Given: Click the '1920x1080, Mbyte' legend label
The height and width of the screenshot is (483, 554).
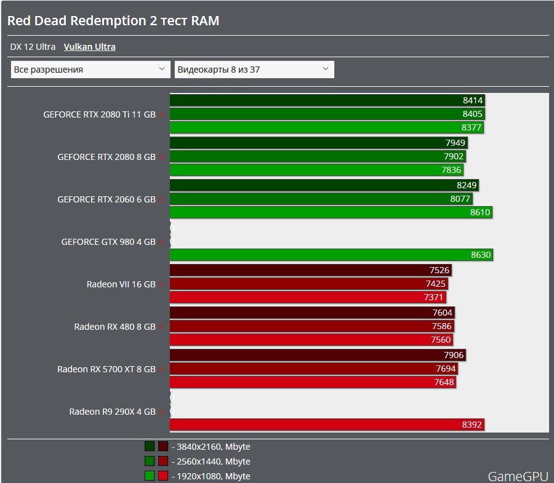Looking at the screenshot, I should [x=211, y=476].
